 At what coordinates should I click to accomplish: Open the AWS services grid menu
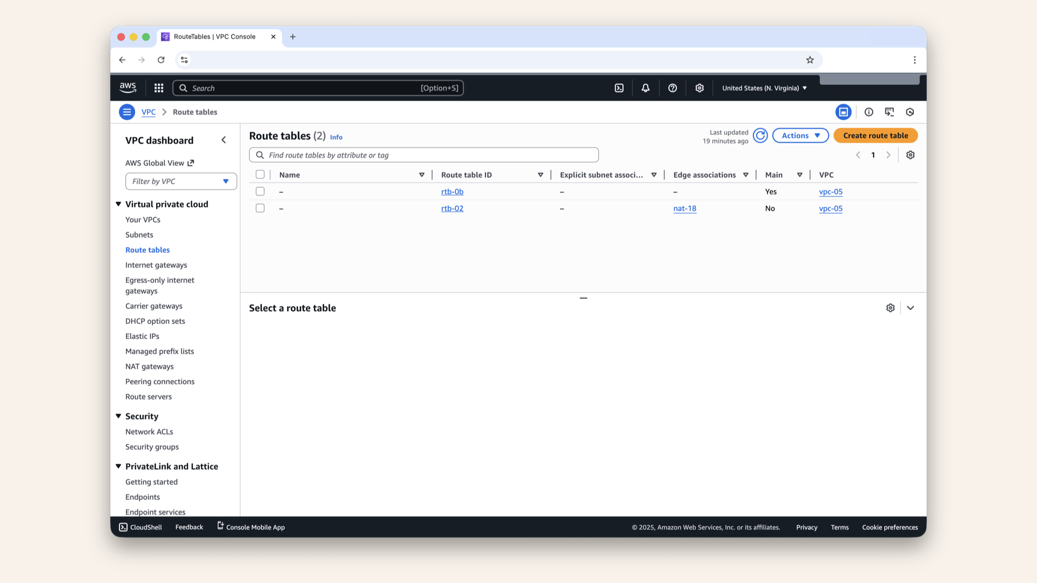(158, 88)
